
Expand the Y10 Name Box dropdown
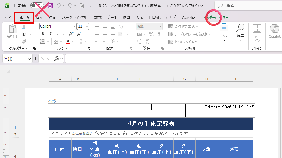coord(29,59)
